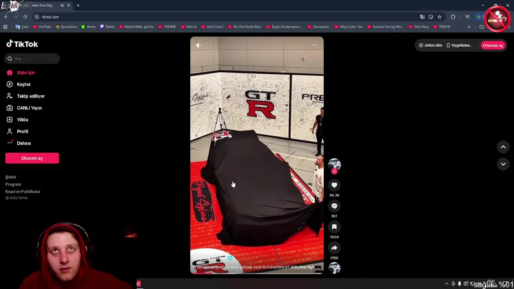This screenshot has height=289, width=514.
Task: Open the Türk Marşı bookmark
Action: [418, 27]
